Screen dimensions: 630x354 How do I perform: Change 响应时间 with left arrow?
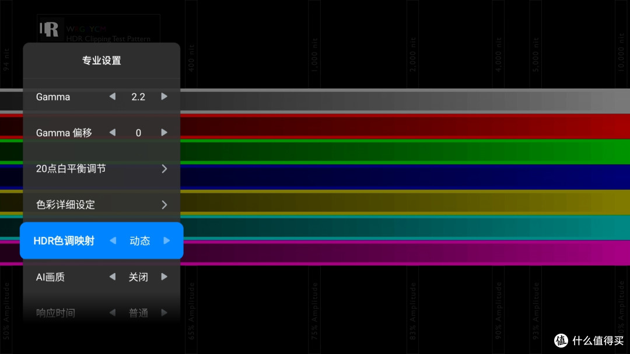click(113, 313)
